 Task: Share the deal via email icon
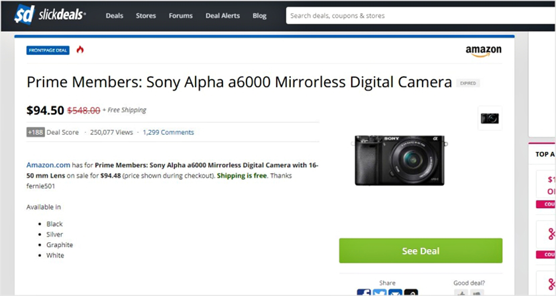point(395,293)
